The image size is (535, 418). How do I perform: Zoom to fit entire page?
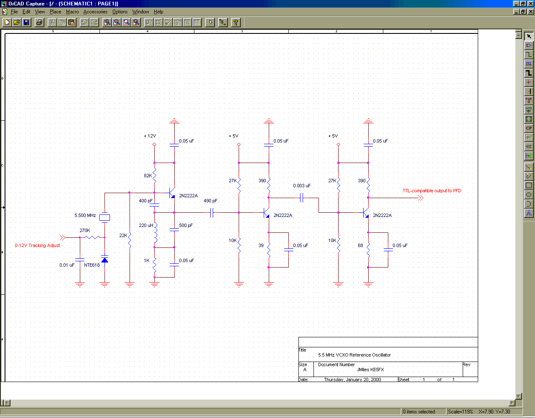136,22
